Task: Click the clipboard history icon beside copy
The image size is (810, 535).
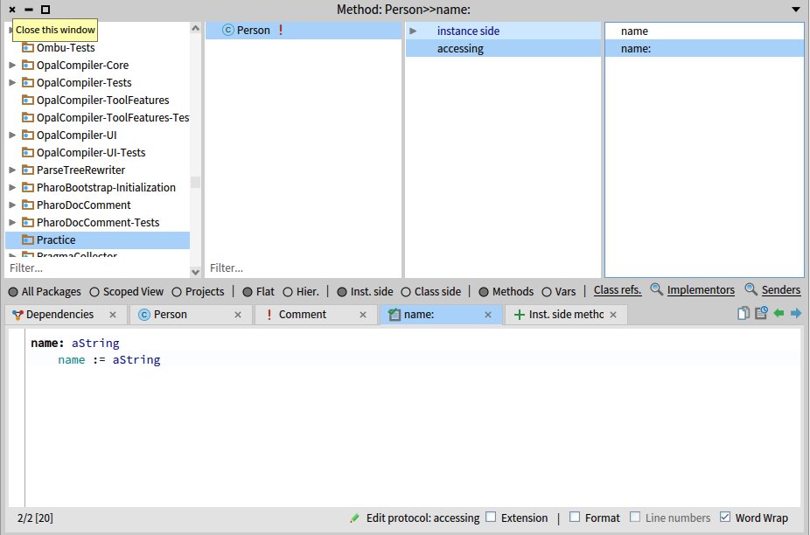Action: (x=761, y=314)
